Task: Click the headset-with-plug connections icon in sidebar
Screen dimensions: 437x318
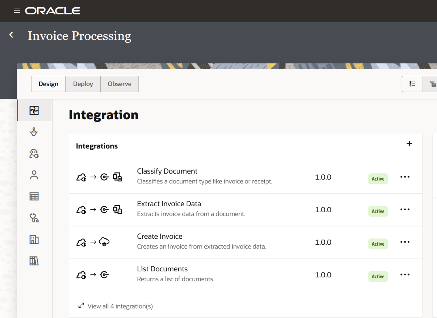Action: (34, 153)
